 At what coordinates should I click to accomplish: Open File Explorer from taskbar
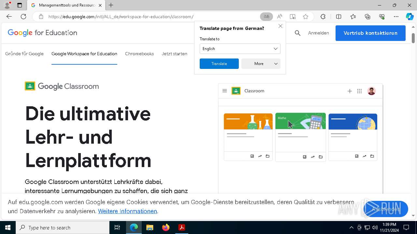point(150,227)
